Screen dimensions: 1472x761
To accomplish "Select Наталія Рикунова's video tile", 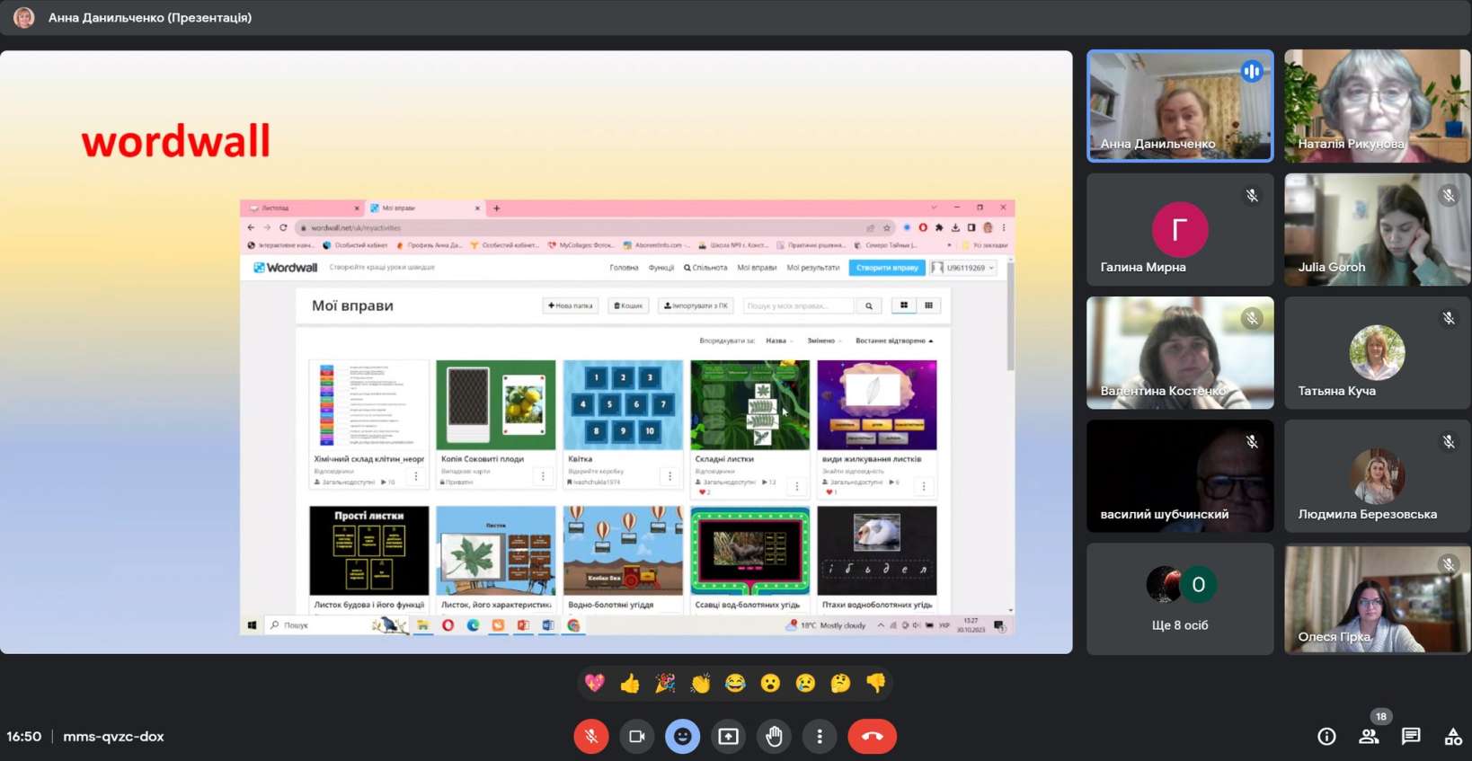I will pyautogui.click(x=1378, y=106).
